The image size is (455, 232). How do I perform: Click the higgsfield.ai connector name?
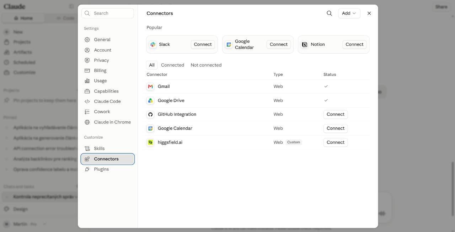[170, 142]
